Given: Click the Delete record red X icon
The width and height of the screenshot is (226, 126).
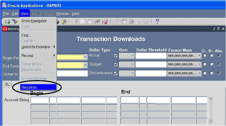Looking at the screenshot, I should (105, 22).
